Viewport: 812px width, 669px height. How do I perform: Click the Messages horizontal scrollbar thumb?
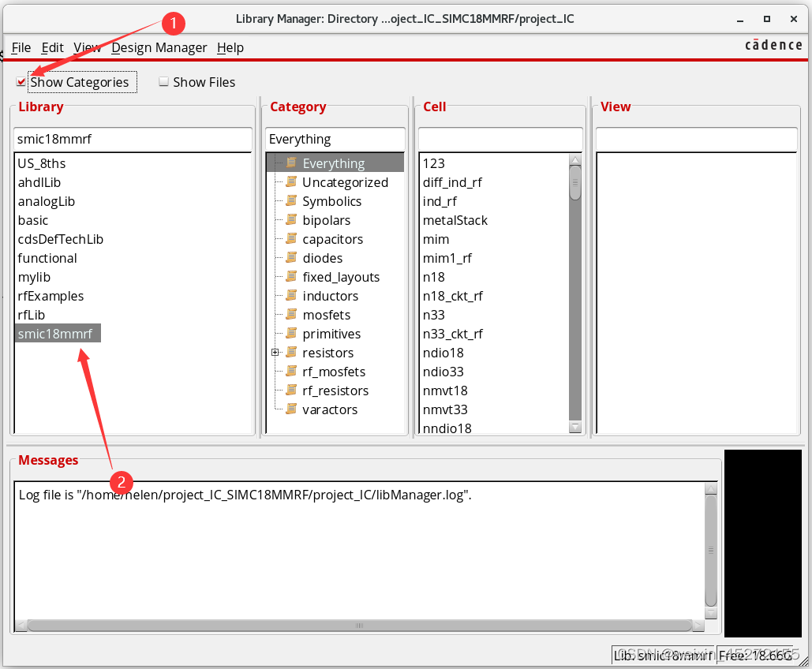(359, 626)
